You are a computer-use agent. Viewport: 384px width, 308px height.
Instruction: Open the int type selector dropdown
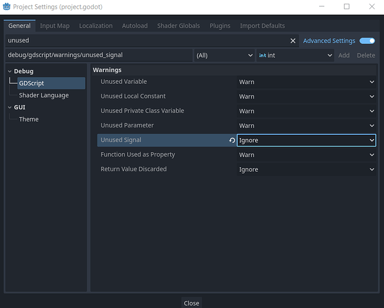[295, 55]
